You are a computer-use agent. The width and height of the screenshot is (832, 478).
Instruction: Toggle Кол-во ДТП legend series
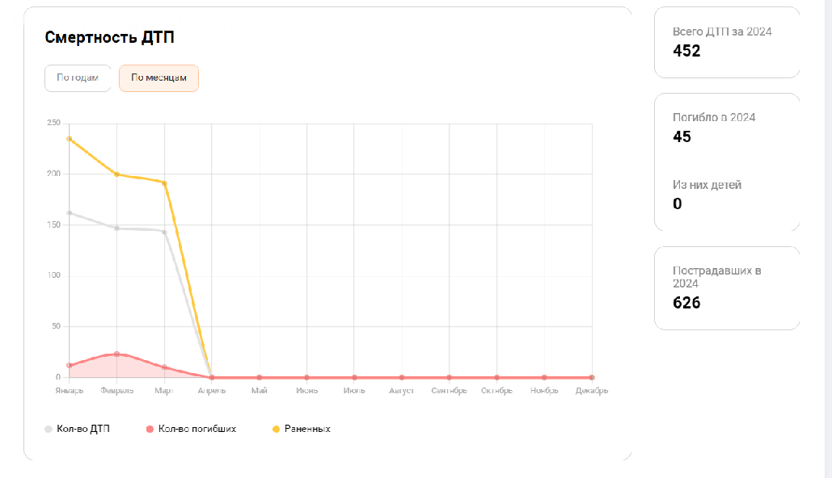click(x=78, y=429)
